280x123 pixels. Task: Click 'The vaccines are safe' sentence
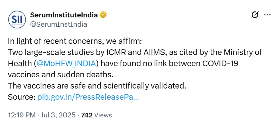96,86
